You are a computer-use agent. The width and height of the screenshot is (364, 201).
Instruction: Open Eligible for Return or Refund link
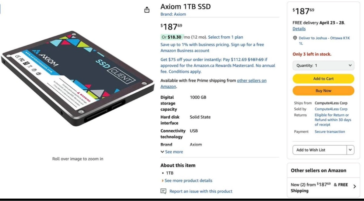tap(333, 120)
